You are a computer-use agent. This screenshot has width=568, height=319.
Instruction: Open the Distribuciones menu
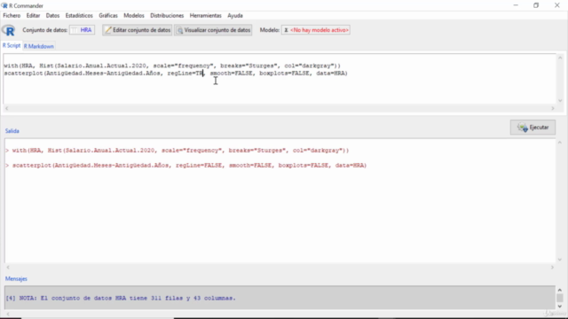[167, 16]
